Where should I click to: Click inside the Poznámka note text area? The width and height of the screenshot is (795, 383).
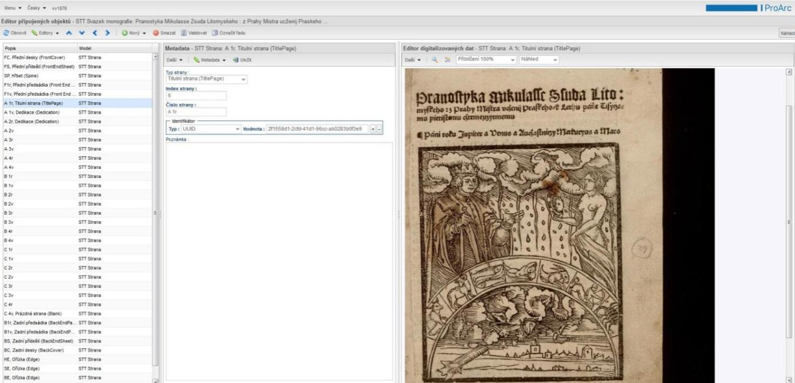click(x=279, y=261)
